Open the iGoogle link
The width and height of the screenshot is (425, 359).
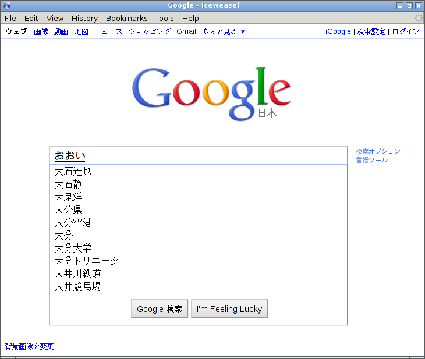pyautogui.click(x=338, y=31)
